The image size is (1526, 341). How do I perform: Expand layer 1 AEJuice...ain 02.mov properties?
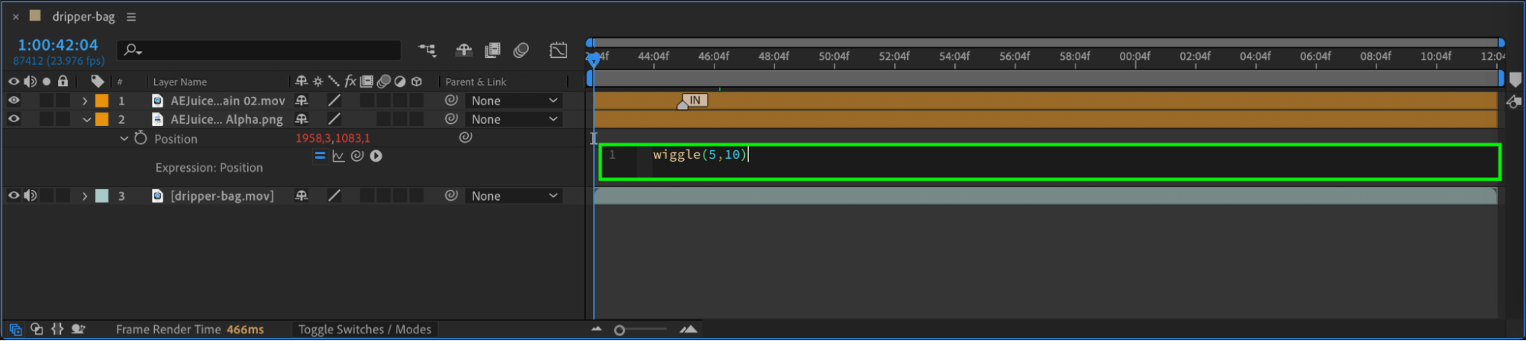[85, 101]
